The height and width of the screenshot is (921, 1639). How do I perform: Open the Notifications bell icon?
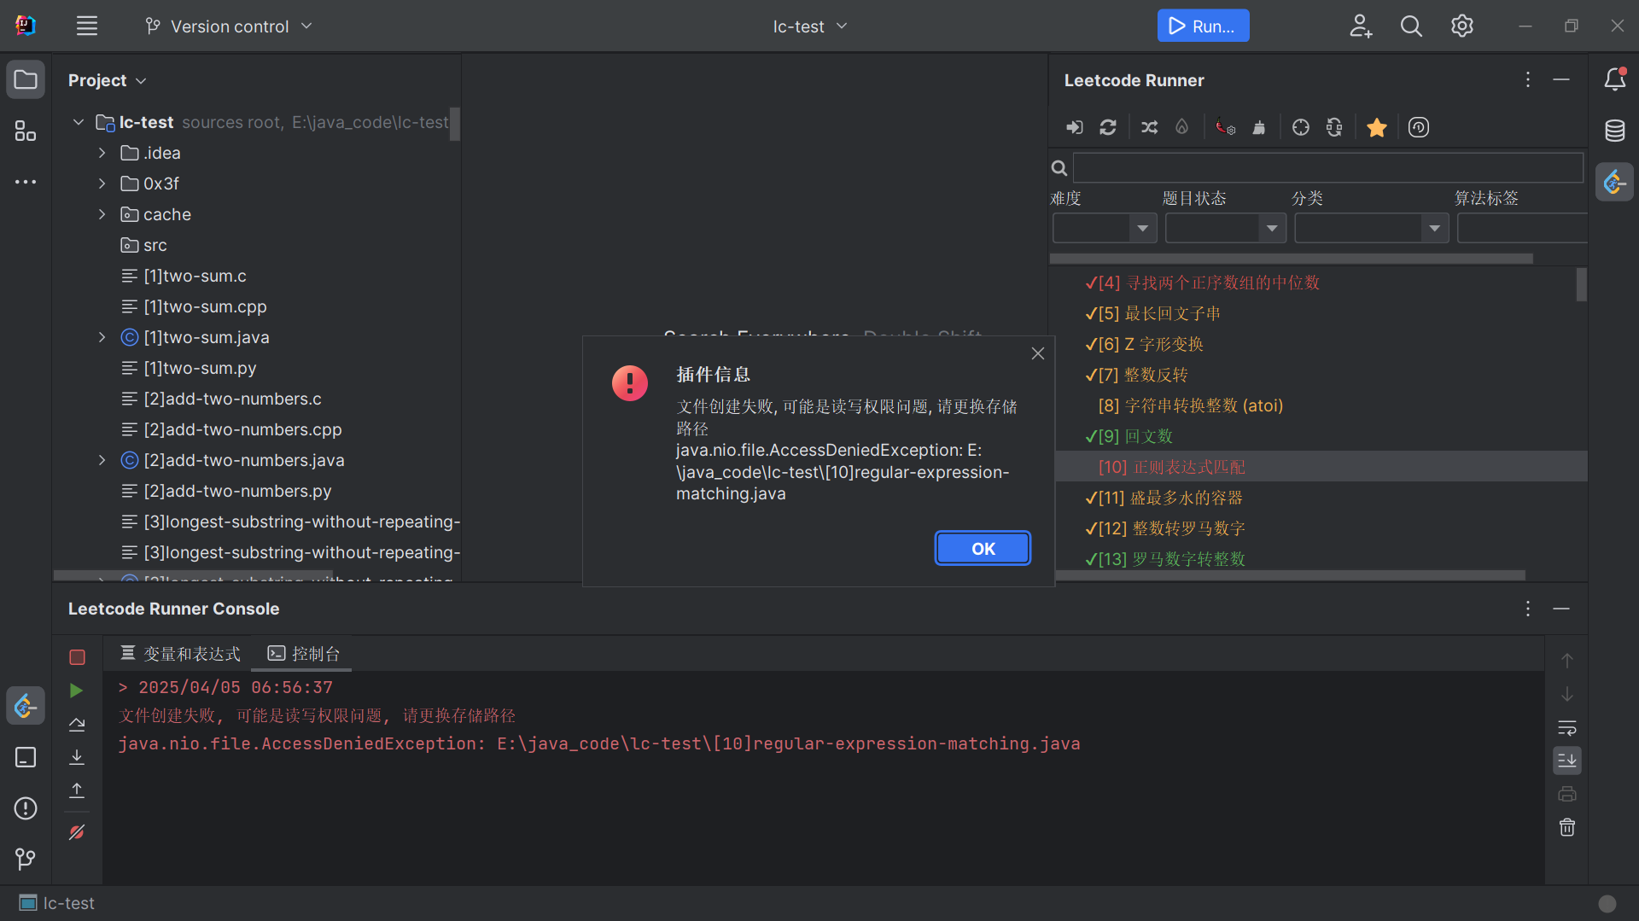[1614, 79]
